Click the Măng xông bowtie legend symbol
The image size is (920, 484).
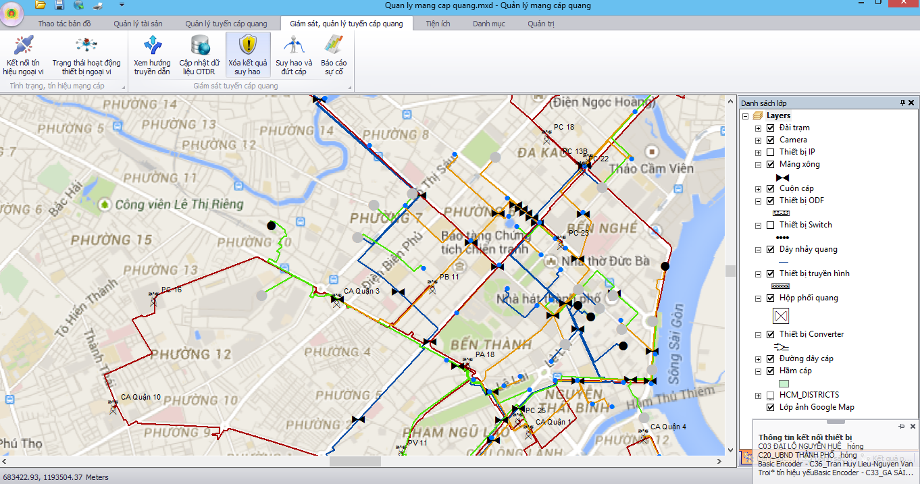coord(781,177)
